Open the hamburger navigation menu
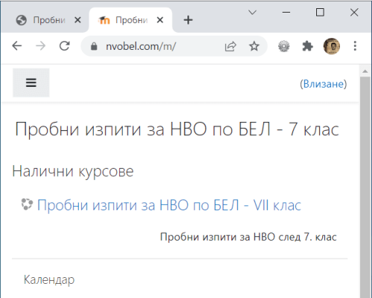 [31, 82]
